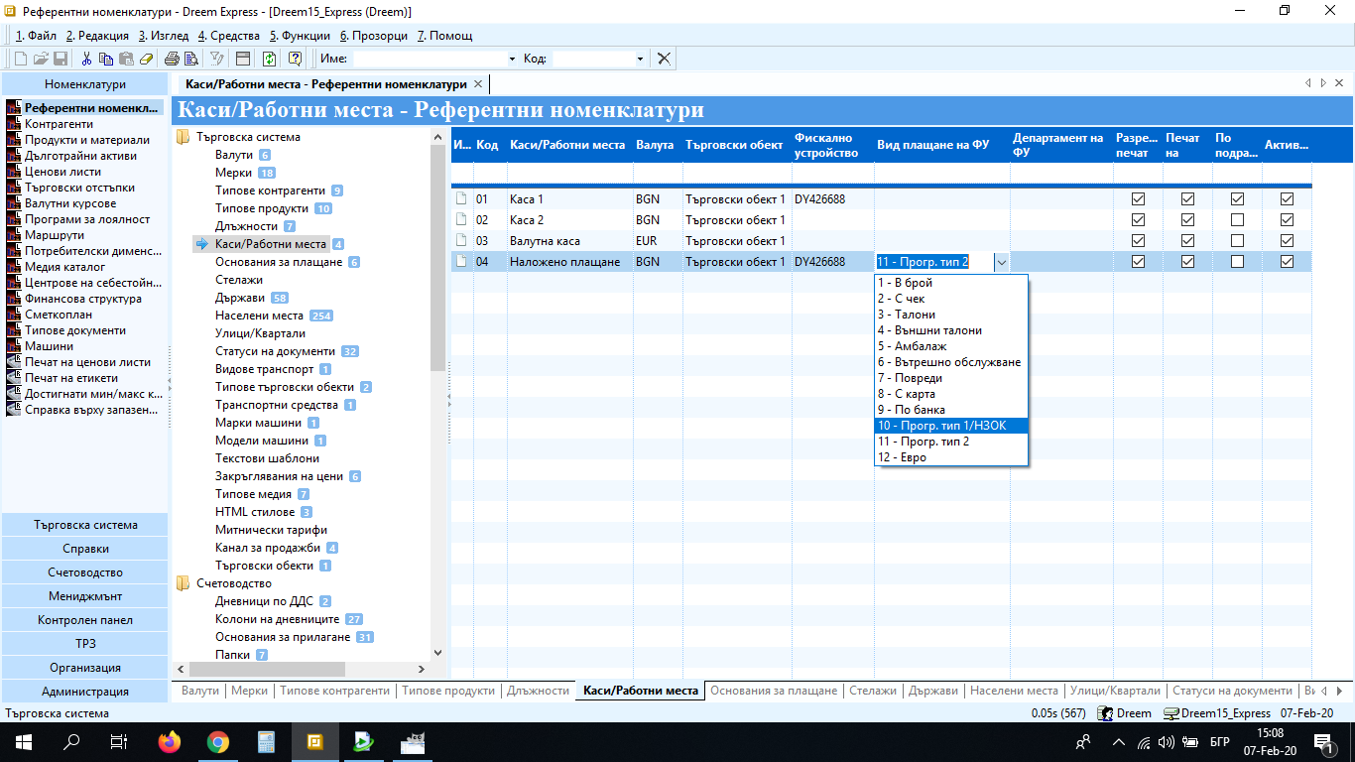This screenshot has width=1355, height=762.
Task: Open the Calculator taskbar icon
Action: pos(266,741)
